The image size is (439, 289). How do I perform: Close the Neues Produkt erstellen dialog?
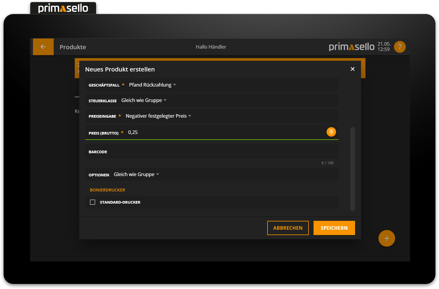pyautogui.click(x=352, y=69)
